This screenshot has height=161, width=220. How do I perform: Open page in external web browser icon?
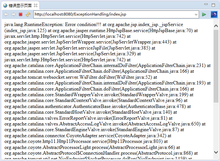click(214, 14)
